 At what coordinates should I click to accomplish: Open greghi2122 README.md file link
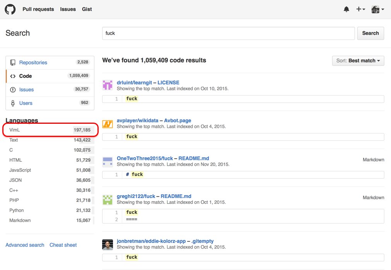176,196
